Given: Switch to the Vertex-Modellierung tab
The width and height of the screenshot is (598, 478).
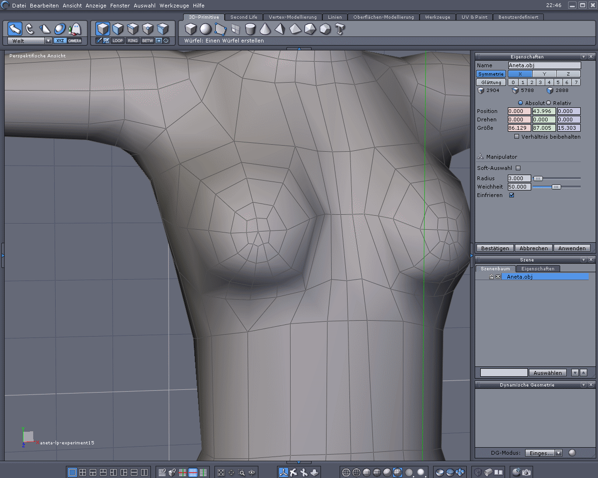Looking at the screenshot, I should 292,17.
